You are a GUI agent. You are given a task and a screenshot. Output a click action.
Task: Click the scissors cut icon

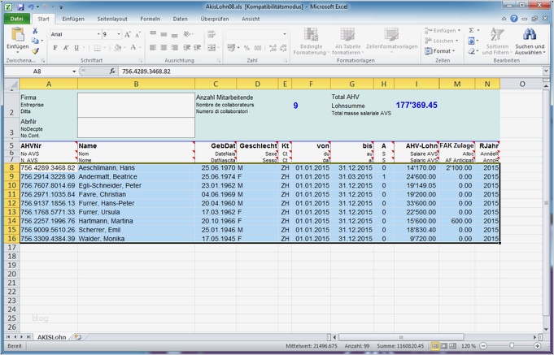36,30
